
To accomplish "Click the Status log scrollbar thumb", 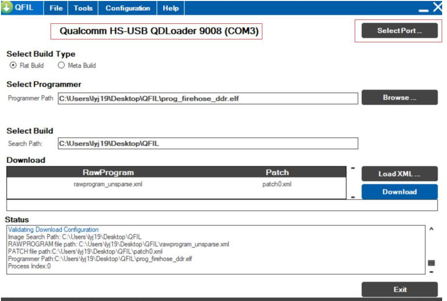I will 431,263.
